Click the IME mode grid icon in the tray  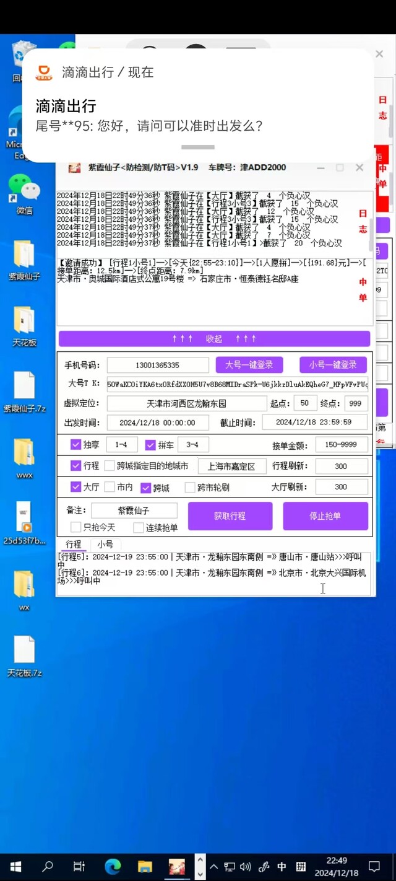click(301, 866)
